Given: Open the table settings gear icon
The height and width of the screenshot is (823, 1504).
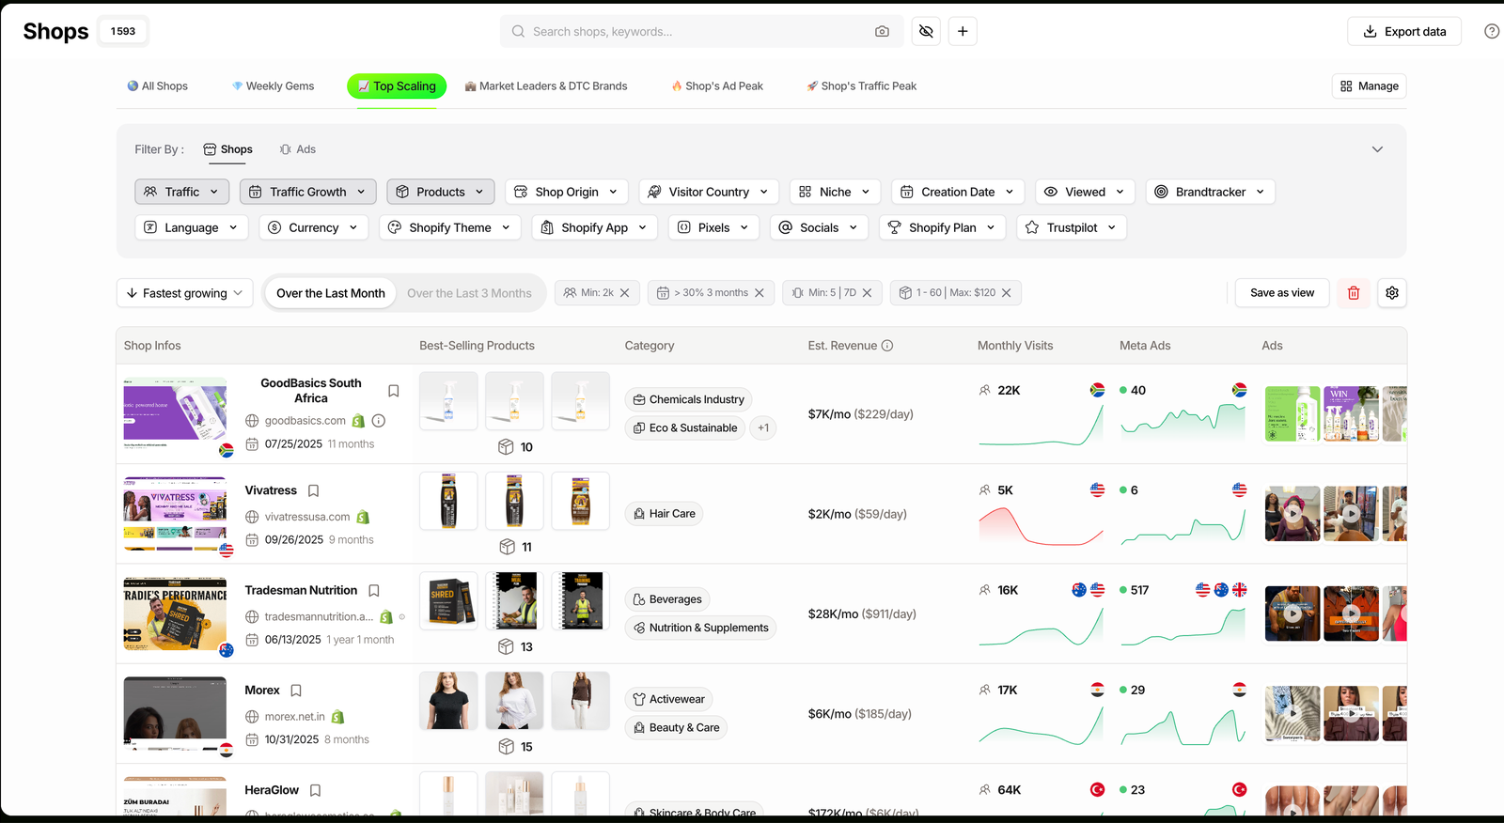Looking at the screenshot, I should click(1392, 293).
